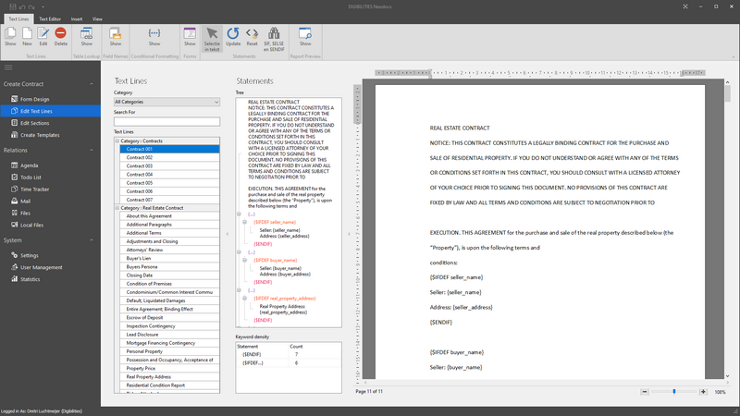
Task: Show the Table Lookup panel
Action: pyautogui.click(x=86, y=36)
